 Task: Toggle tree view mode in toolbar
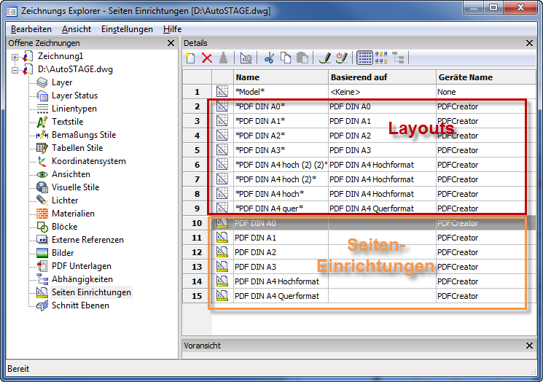pos(398,58)
